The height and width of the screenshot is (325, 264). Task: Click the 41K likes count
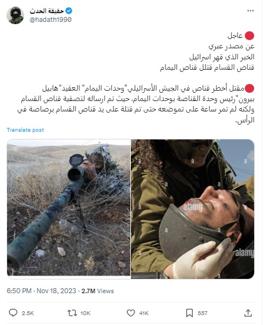pos(144,313)
